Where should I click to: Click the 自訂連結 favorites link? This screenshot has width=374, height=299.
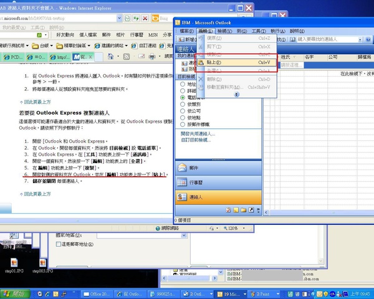click(x=144, y=45)
